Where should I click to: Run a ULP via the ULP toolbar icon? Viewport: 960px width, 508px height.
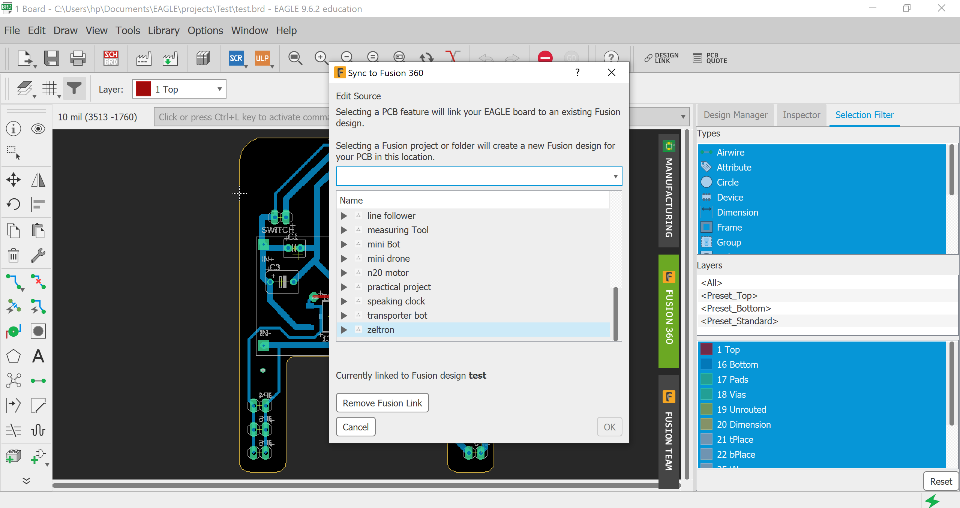(262, 58)
